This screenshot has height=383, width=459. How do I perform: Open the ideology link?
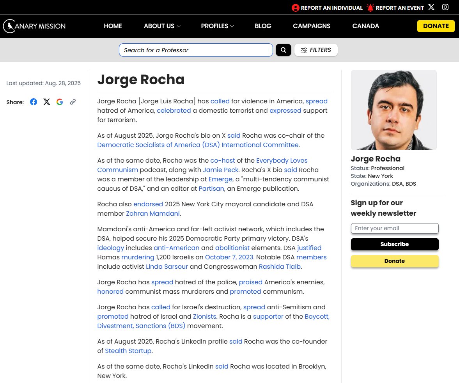[x=111, y=248]
